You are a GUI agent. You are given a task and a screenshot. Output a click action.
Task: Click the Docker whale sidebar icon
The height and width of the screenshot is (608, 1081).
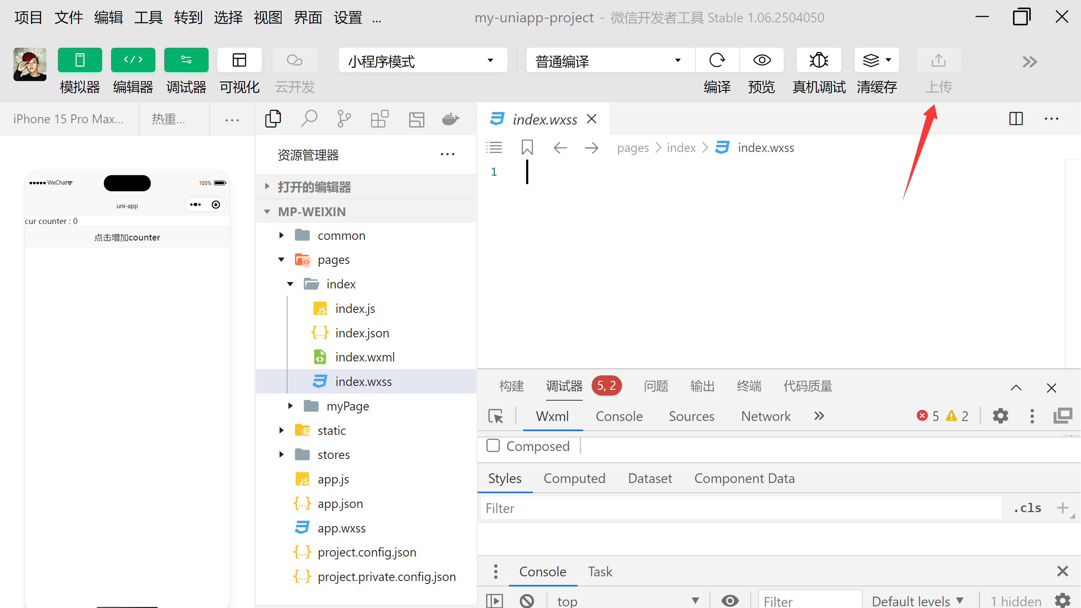pos(451,119)
